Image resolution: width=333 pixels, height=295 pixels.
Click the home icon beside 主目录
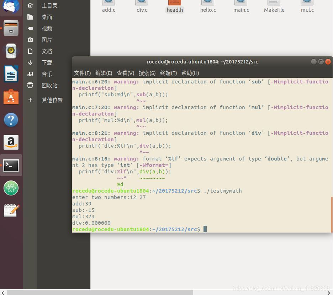30,6
